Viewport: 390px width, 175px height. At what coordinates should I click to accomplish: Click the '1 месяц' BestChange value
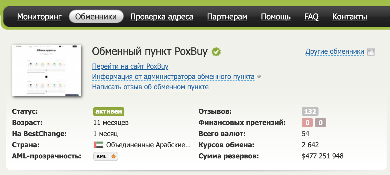pyautogui.click(x=106, y=134)
